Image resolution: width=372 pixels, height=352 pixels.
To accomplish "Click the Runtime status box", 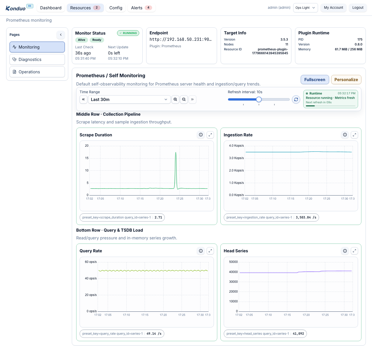I will 331,99.
